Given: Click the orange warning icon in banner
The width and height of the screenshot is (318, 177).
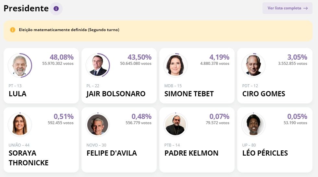Looking at the screenshot, I should click(13, 30).
